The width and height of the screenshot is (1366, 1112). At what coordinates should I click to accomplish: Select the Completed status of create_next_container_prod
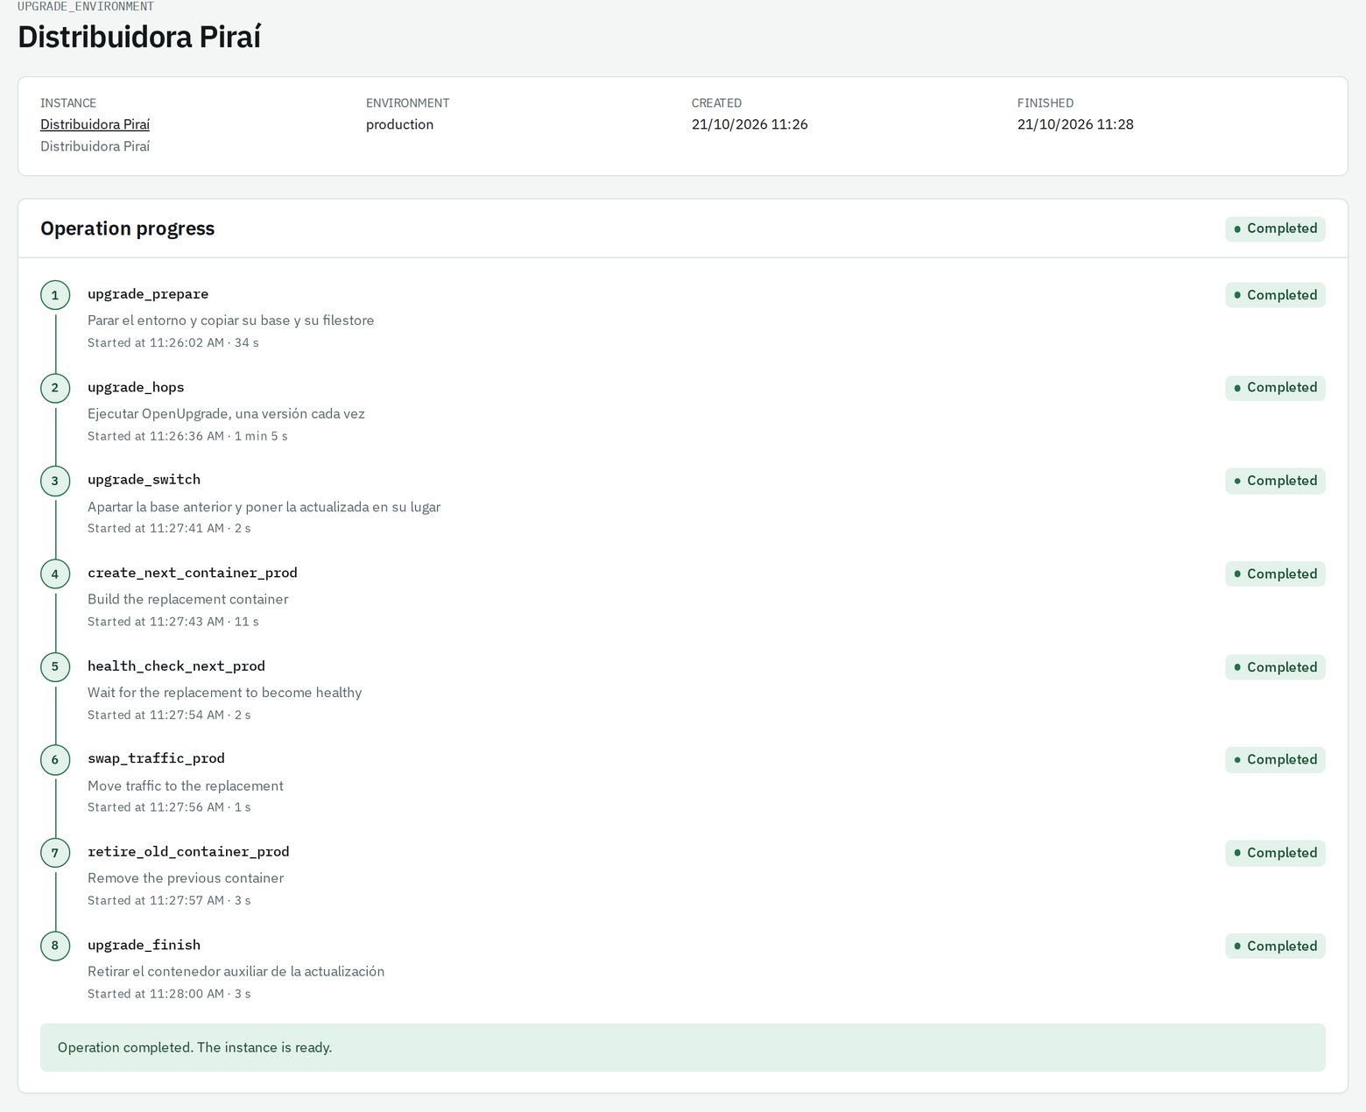[x=1275, y=574]
